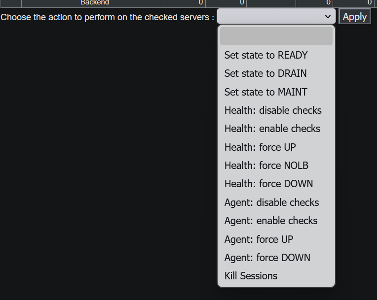Choose "Health: disable checks"

click(x=273, y=110)
